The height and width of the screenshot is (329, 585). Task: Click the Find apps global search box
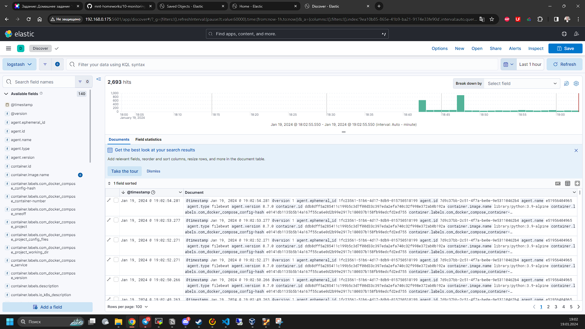pyautogui.click(x=297, y=34)
